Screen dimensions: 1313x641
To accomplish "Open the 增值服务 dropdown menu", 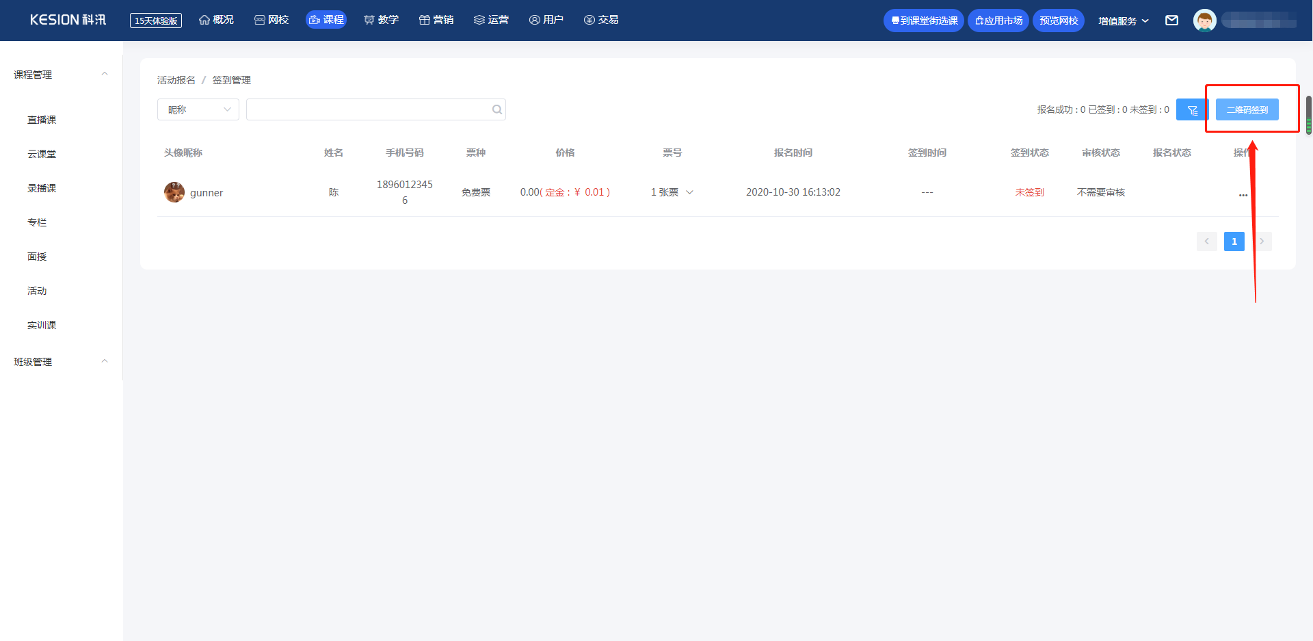I will [1123, 21].
